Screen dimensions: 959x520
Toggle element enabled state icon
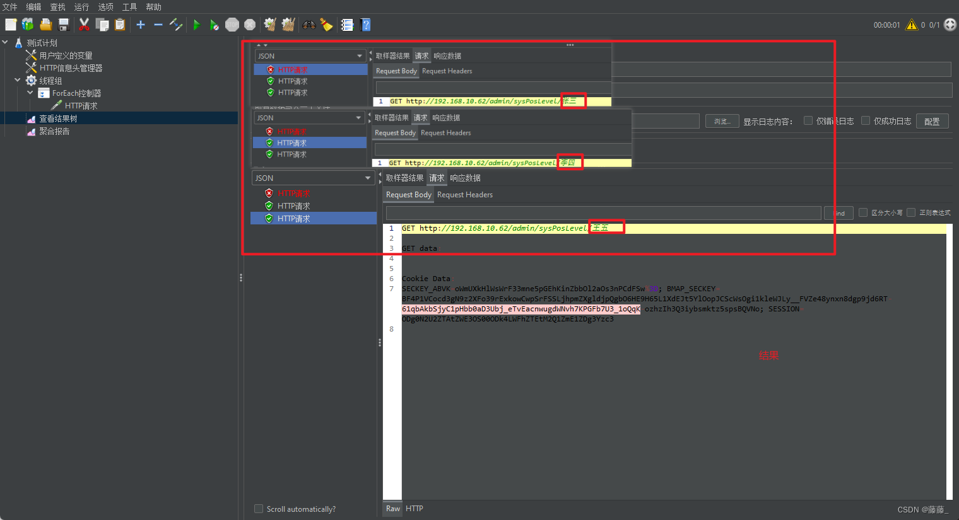[176, 25]
